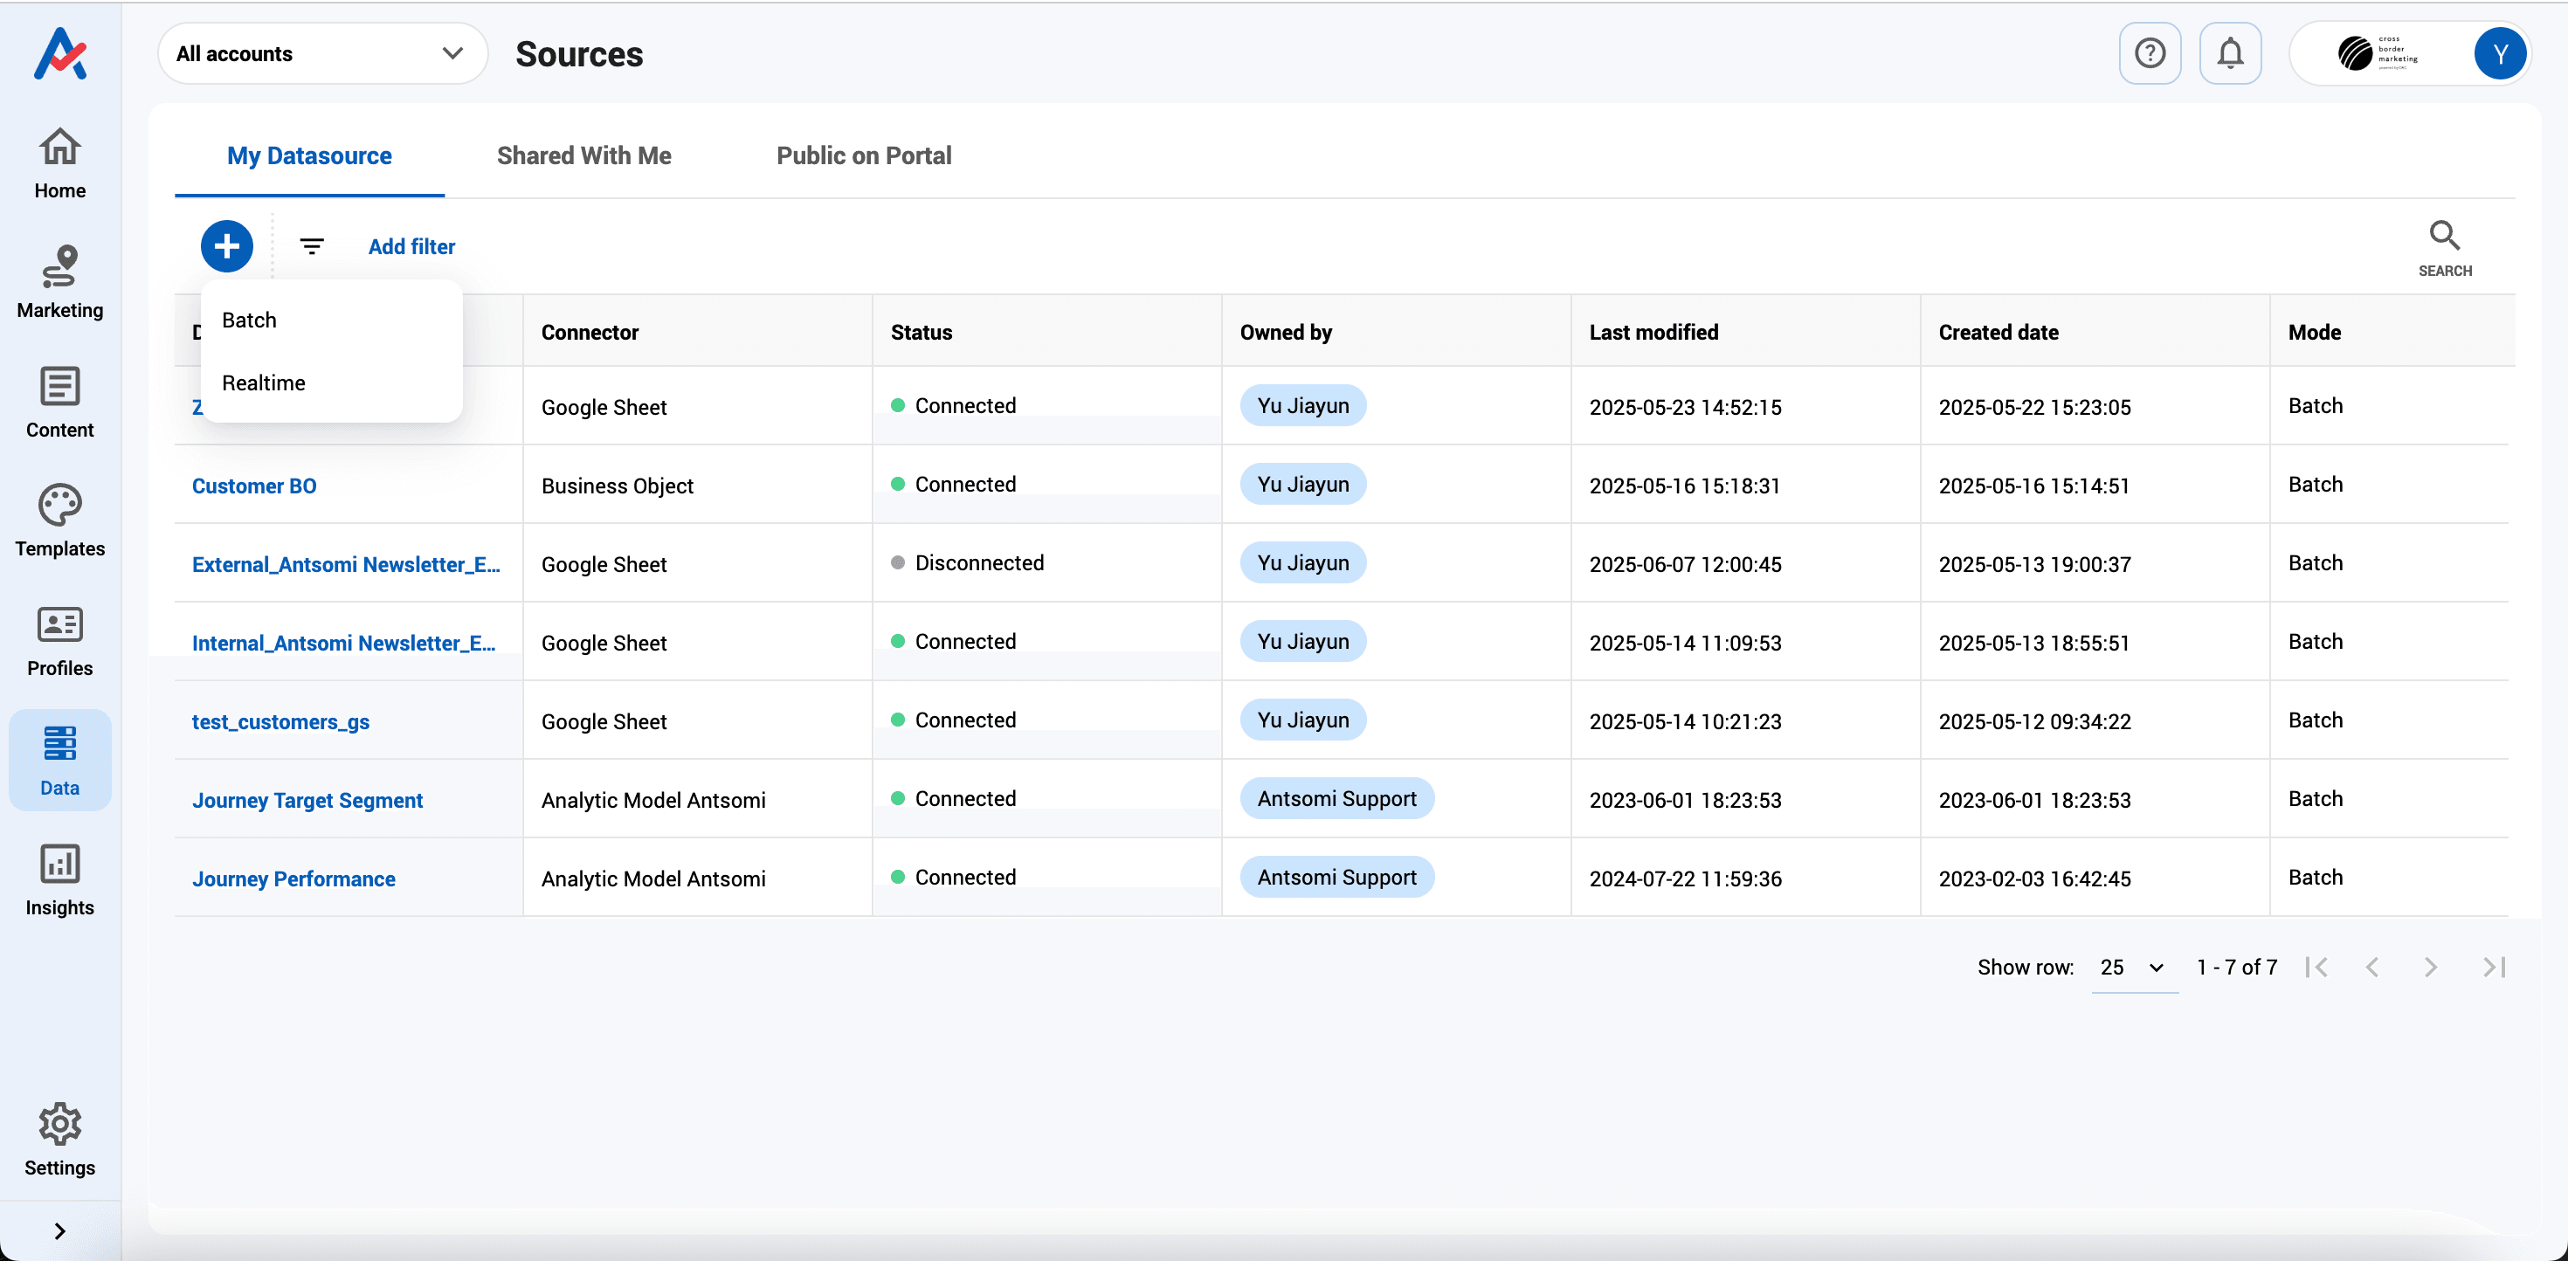Select Batch from the filter menu
Image resolution: width=2568 pixels, height=1261 pixels.
249,320
